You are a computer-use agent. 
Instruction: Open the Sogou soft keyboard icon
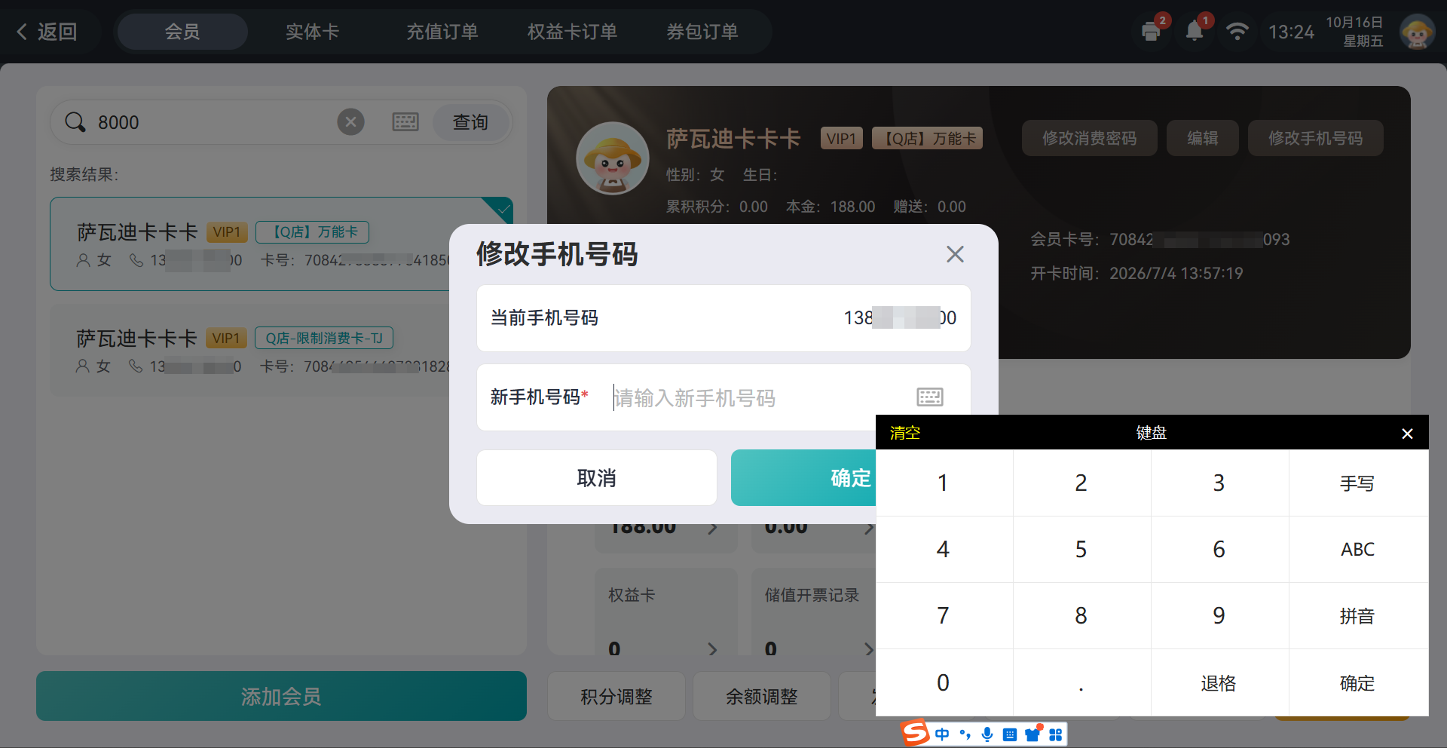coord(1010,734)
